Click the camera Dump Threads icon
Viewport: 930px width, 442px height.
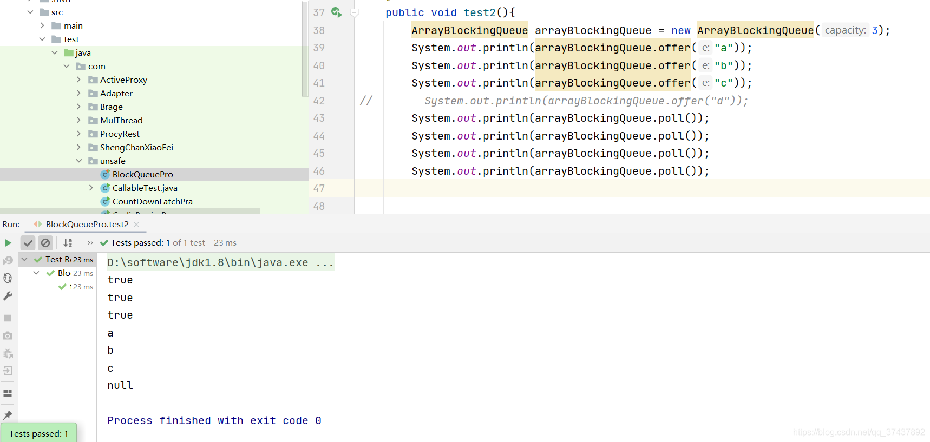pyautogui.click(x=8, y=335)
